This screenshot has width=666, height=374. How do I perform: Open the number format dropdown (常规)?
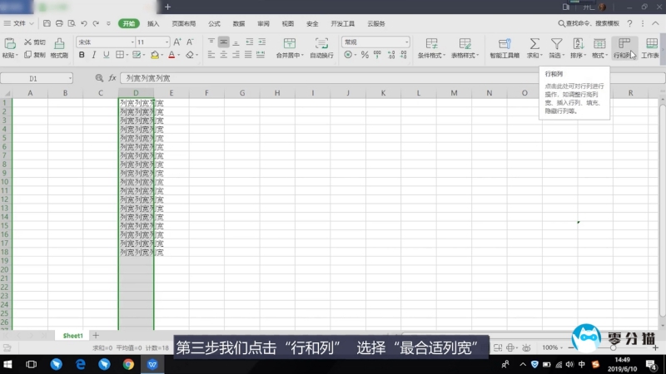tap(375, 42)
